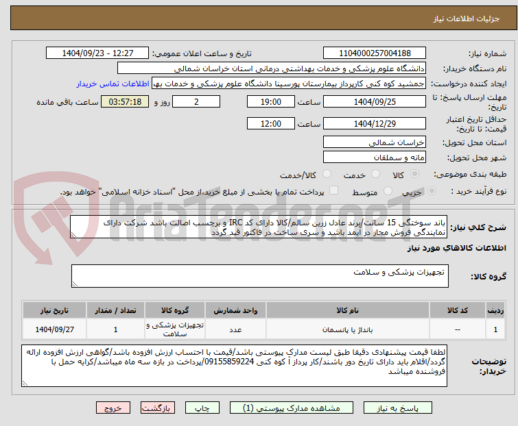Click the شماره نیاز field 1104000257004188

point(375,53)
